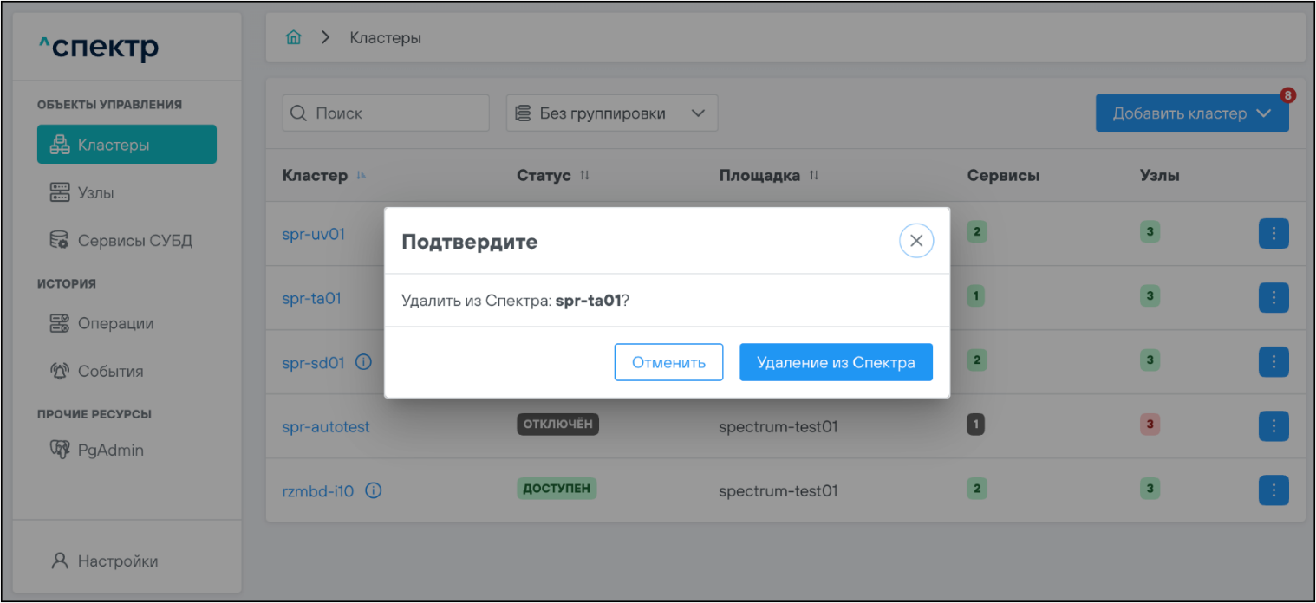Open three-dot menu for spr-uv01 row

(1273, 233)
